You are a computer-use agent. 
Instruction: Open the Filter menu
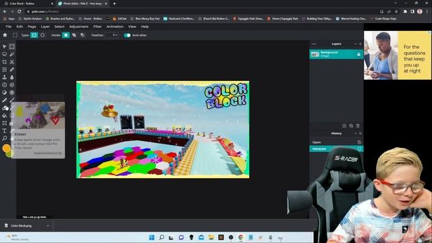tap(97, 27)
